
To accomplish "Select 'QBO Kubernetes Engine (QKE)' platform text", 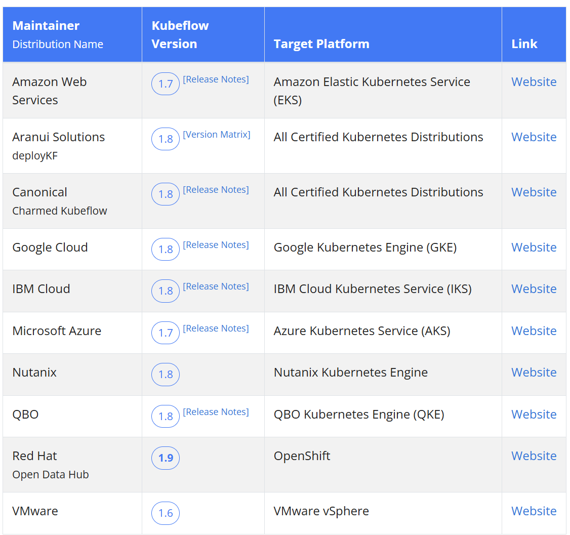I will point(359,415).
